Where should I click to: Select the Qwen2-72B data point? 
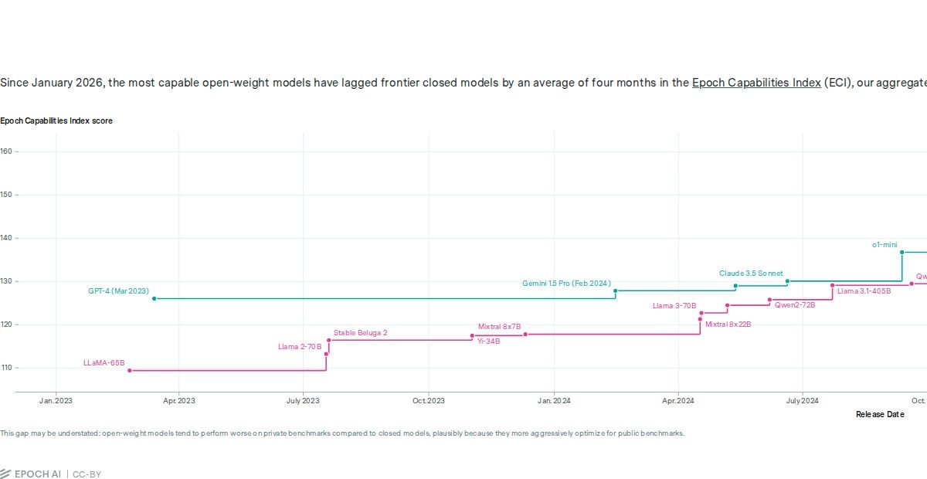pyautogui.click(x=769, y=300)
